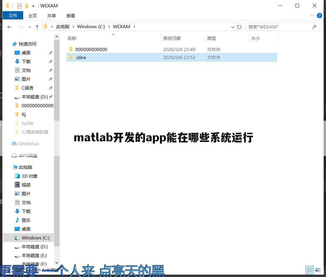This screenshot has height=277, width=326.
Task: Open 3D 对象 under 此电脑
Action: 30,176
